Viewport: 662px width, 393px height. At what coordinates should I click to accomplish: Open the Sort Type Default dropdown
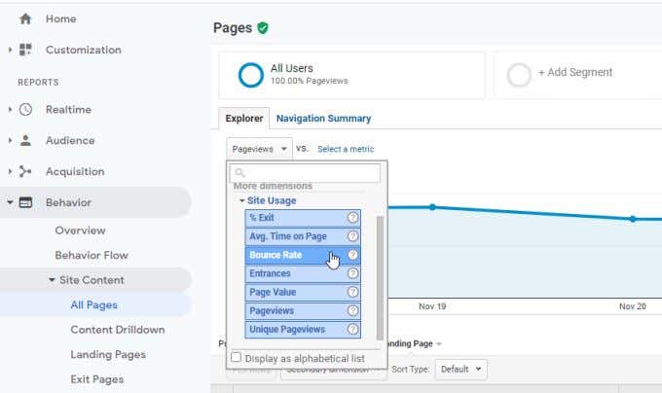click(461, 370)
